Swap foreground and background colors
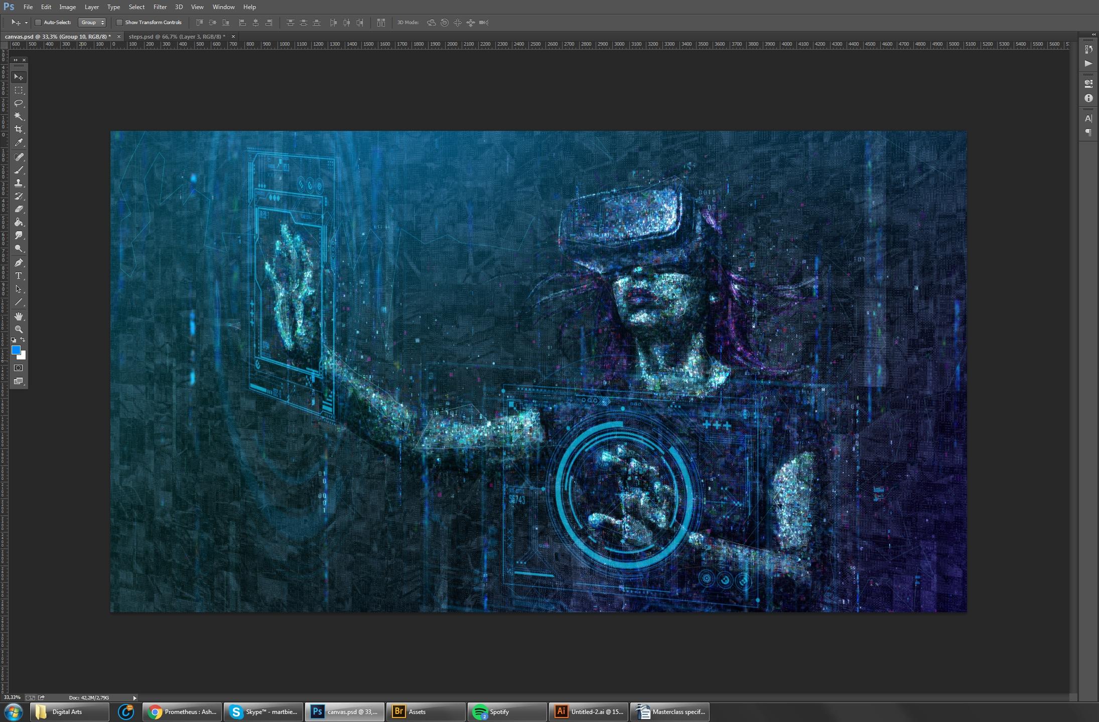This screenshot has height=722, width=1099. click(23, 340)
